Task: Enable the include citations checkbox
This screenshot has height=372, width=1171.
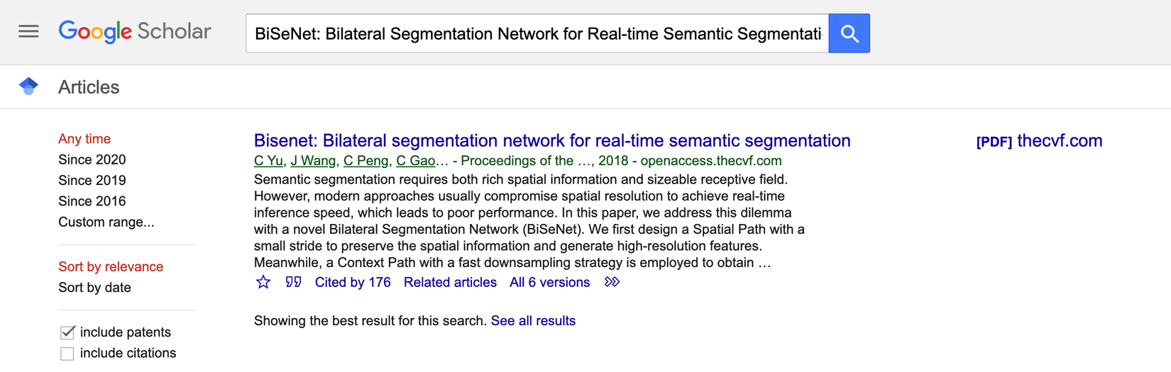Action: (67, 354)
